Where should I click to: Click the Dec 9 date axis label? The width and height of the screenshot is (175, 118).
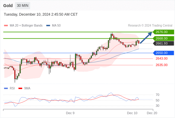70,113
